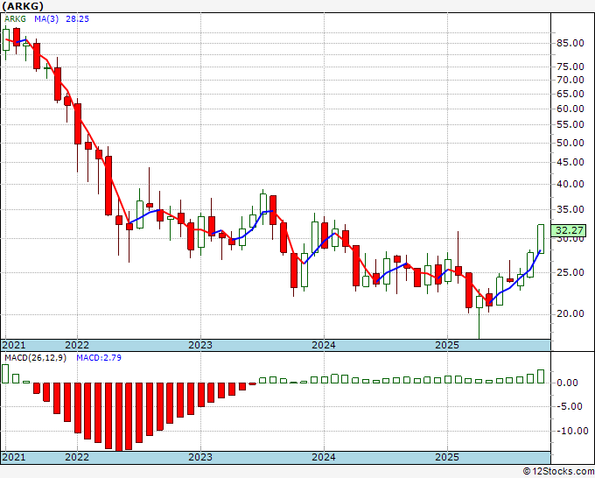Screen dimensions: 595x478
Task: Click the latest green candlestick beside 32.27
Action: 541,239
